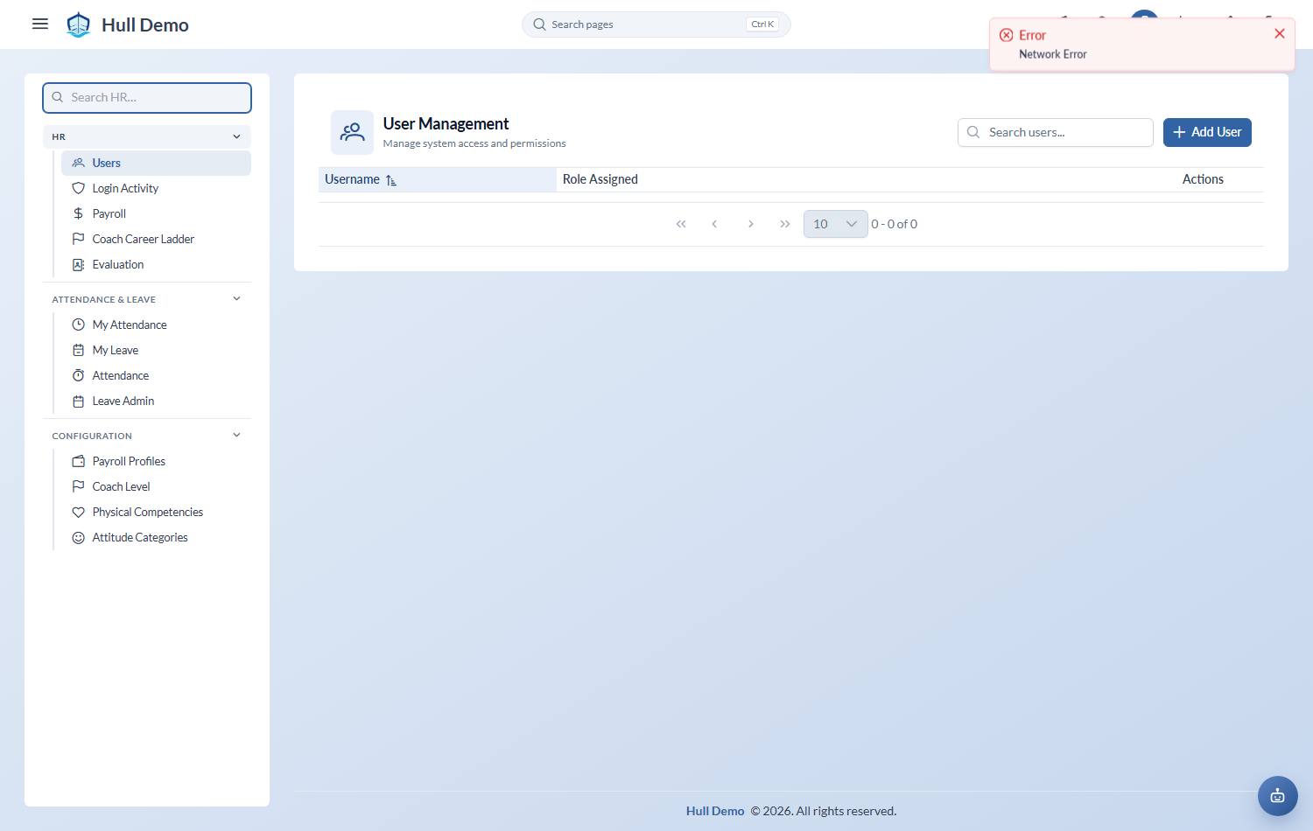The image size is (1313, 831).
Task: Click the smiley icon beside Attitude Categories
Action: (x=78, y=537)
